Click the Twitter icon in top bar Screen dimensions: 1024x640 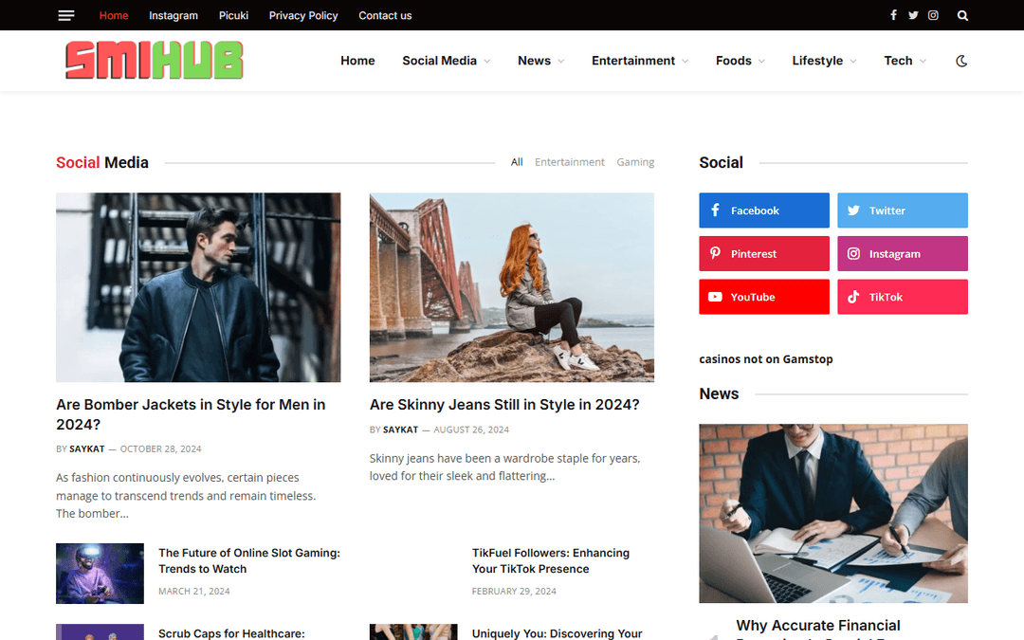[913, 15]
